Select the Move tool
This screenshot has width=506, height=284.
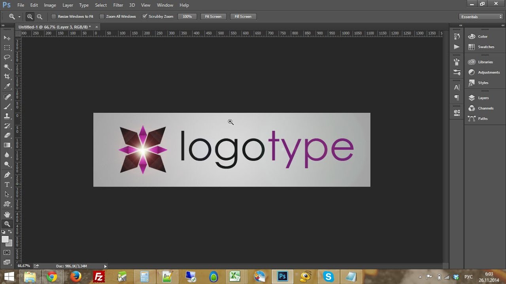tap(7, 38)
